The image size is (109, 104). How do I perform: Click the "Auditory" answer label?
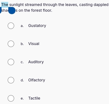(x=36, y=62)
